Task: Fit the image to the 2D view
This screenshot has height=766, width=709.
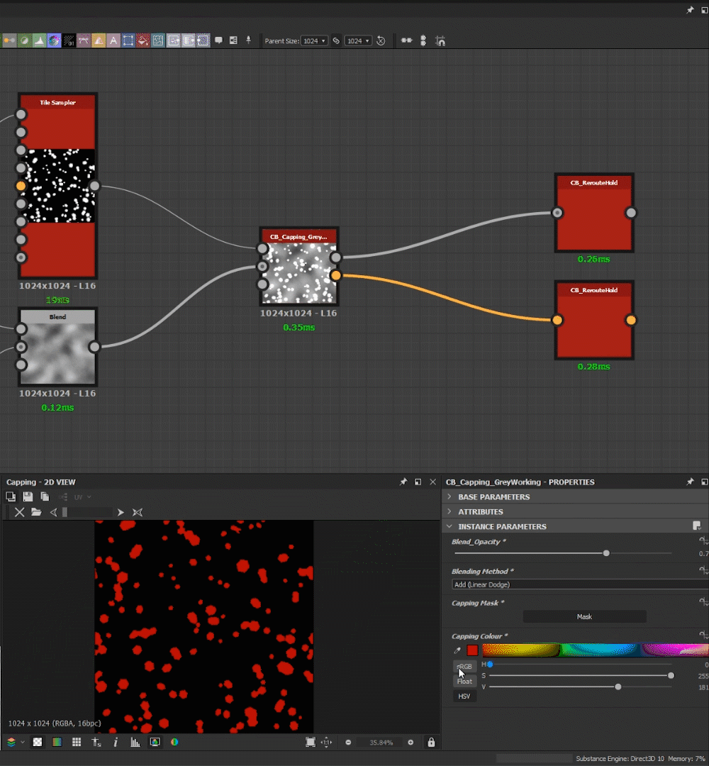Action: (x=310, y=743)
